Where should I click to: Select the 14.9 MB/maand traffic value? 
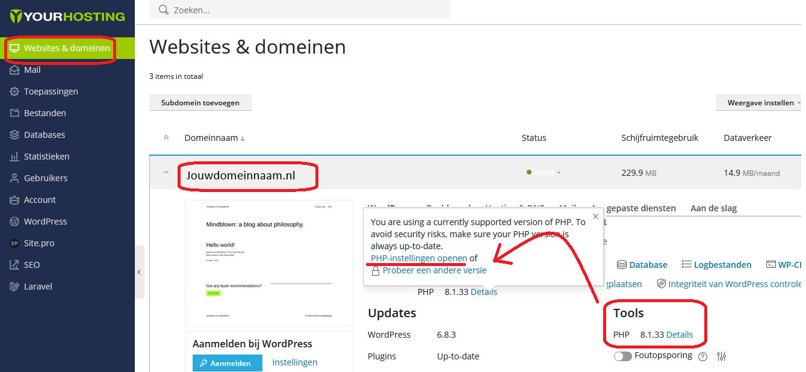click(751, 173)
